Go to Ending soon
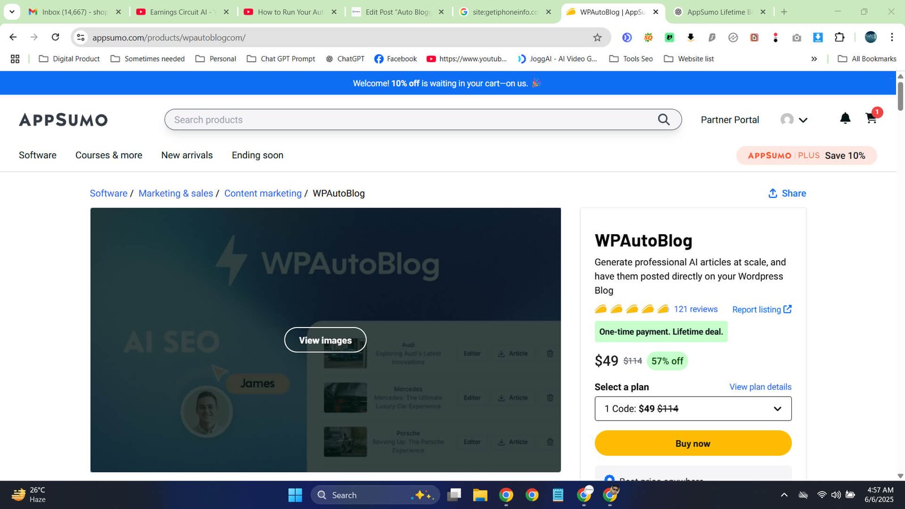This screenshot has width=905, height=509. point(257,155)
